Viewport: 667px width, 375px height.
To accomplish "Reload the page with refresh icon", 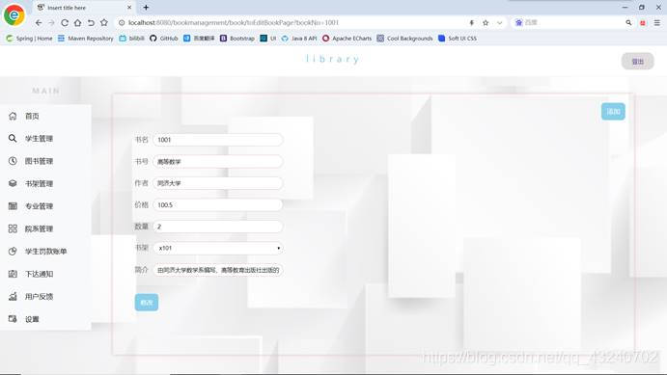I will click(65, 22).
